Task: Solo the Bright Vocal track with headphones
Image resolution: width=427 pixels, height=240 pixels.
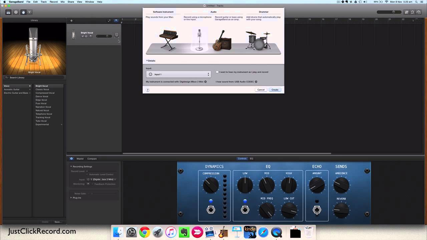Action: coord(86,36)
